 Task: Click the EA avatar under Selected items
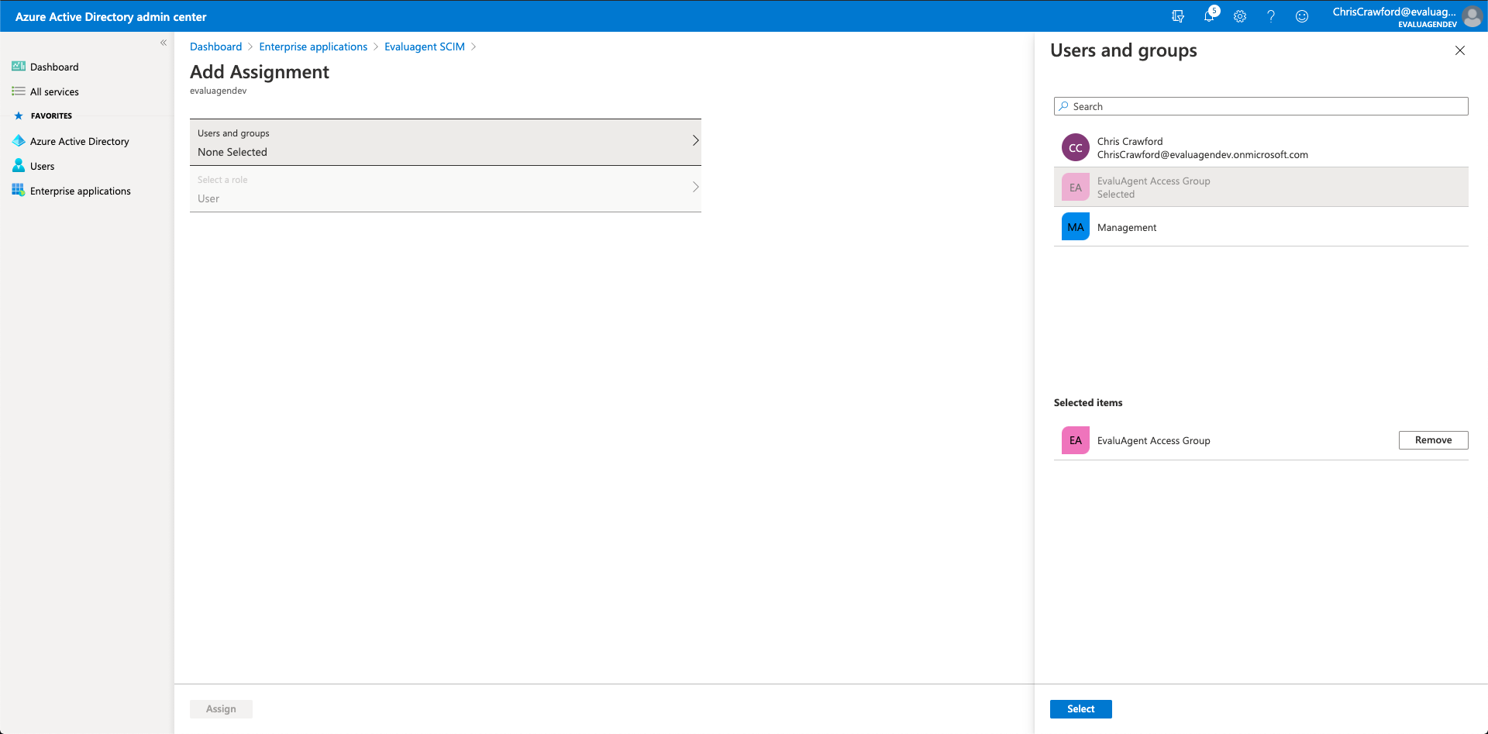click(1076, 440)
